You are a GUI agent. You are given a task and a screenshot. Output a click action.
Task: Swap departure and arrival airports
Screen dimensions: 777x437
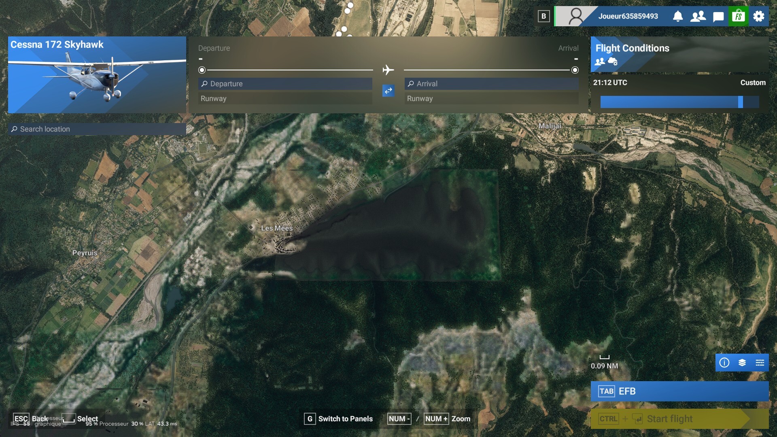pyautogui.click(x=388, y=91)
